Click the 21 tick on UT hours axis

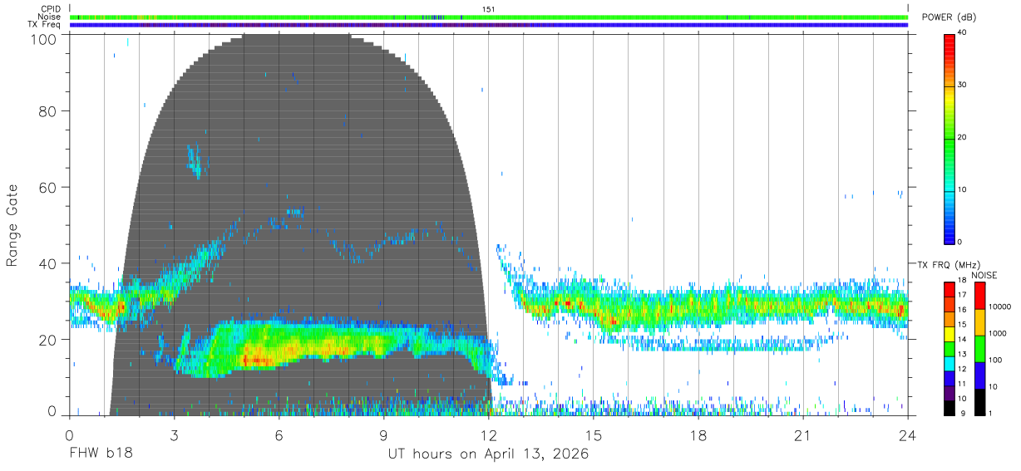pyautogui.click(x=803, y=435)
